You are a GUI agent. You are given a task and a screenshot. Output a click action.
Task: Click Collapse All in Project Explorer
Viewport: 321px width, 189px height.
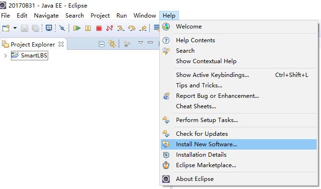[101, 44]
